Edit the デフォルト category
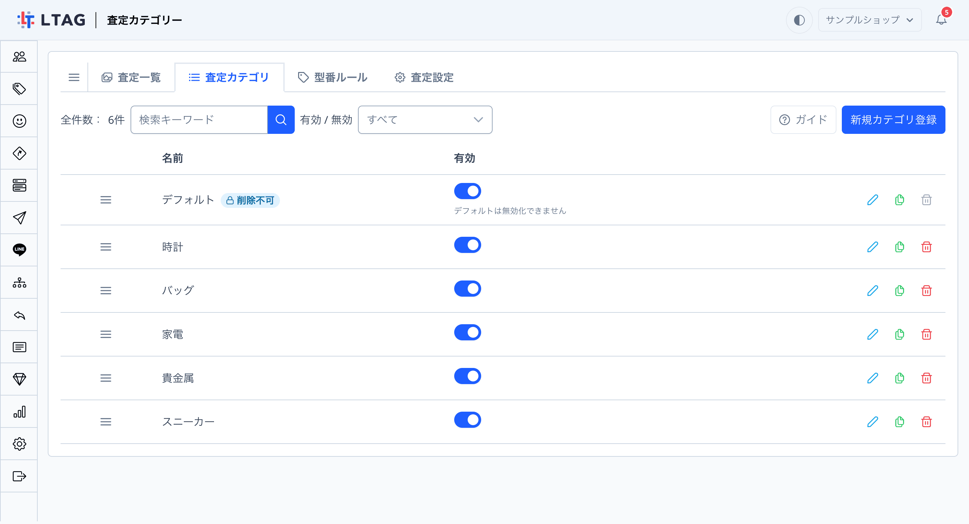 [873, 199]
